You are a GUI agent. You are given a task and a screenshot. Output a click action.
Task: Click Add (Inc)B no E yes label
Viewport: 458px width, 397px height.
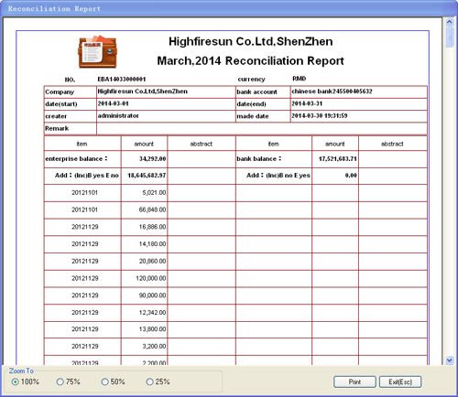(278, 176)
